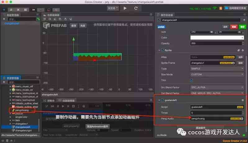The height and width of the screenshot is (143, 248).
Task: Click the last scene distribute icon
Action: [70, 19]
